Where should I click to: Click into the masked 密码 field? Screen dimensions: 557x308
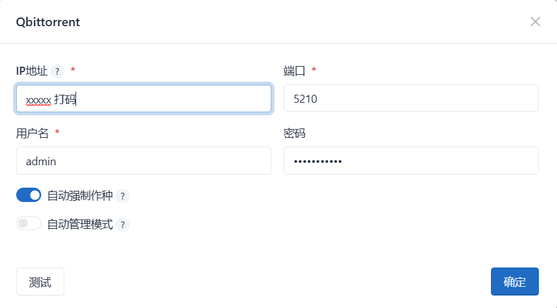410,161
